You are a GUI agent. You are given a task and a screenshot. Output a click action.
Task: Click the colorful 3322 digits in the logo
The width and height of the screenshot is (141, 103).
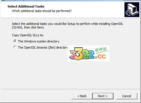[x=82, y=54]
